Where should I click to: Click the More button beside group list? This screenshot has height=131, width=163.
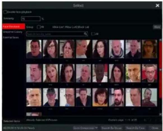point(157,27)
